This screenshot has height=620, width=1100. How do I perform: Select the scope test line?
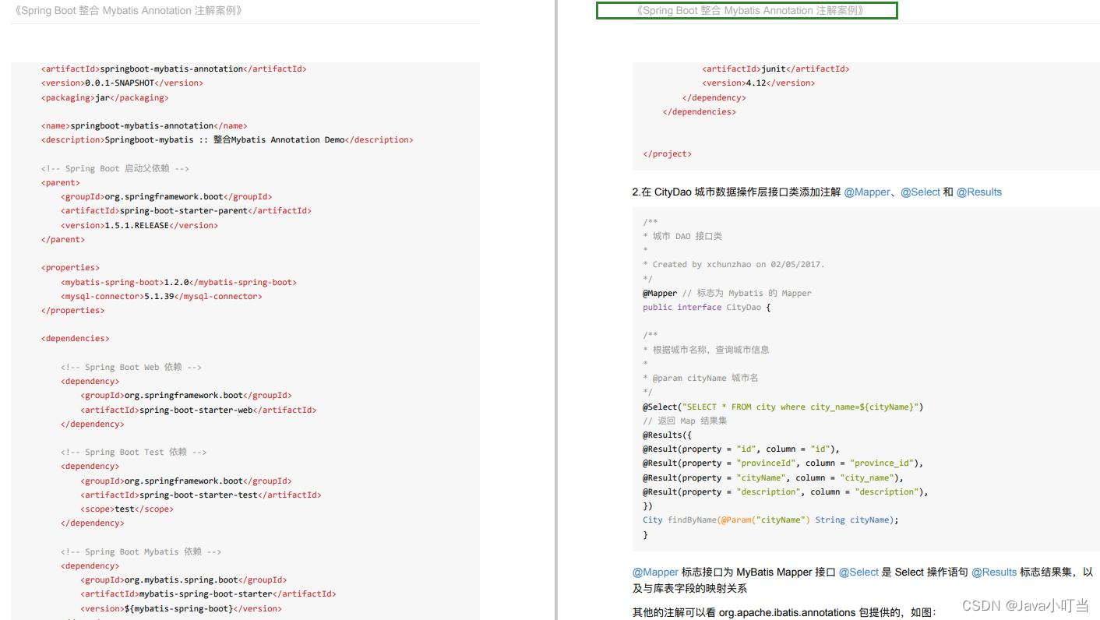127,509
